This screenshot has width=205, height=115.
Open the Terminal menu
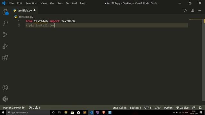71,3
